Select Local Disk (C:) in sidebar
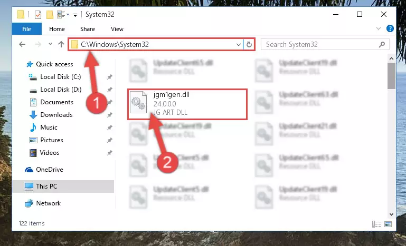This screenshot has width=406, height=246. tap(61, 77)
